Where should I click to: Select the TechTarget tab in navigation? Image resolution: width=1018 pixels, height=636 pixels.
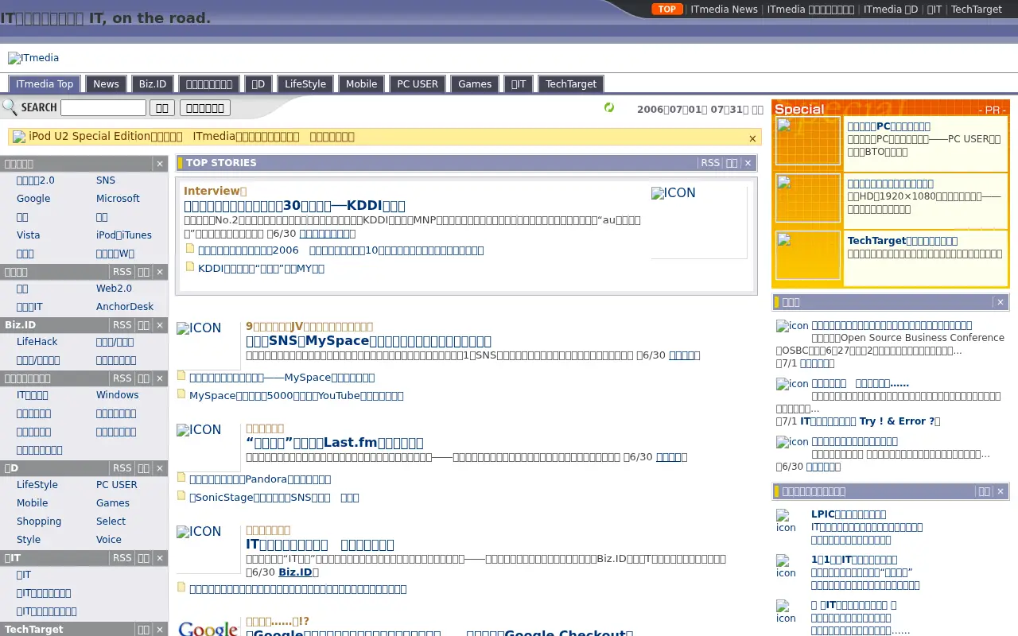coord(571,84)
